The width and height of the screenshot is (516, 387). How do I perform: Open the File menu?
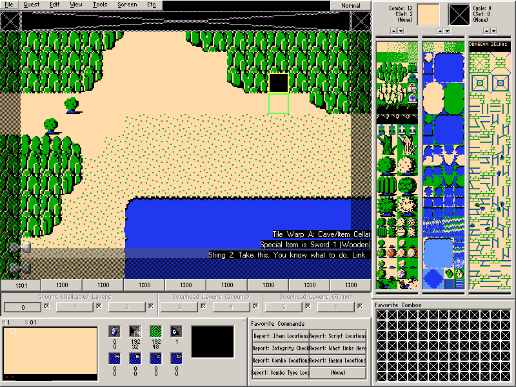tap(9, 5)
